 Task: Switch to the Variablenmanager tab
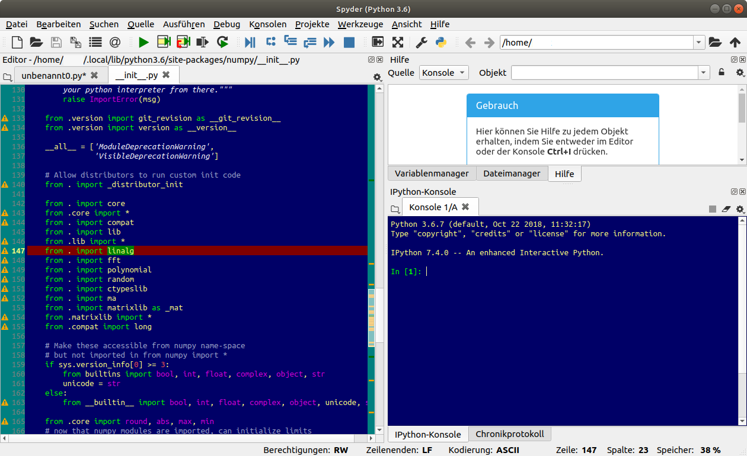pos(432,173)
